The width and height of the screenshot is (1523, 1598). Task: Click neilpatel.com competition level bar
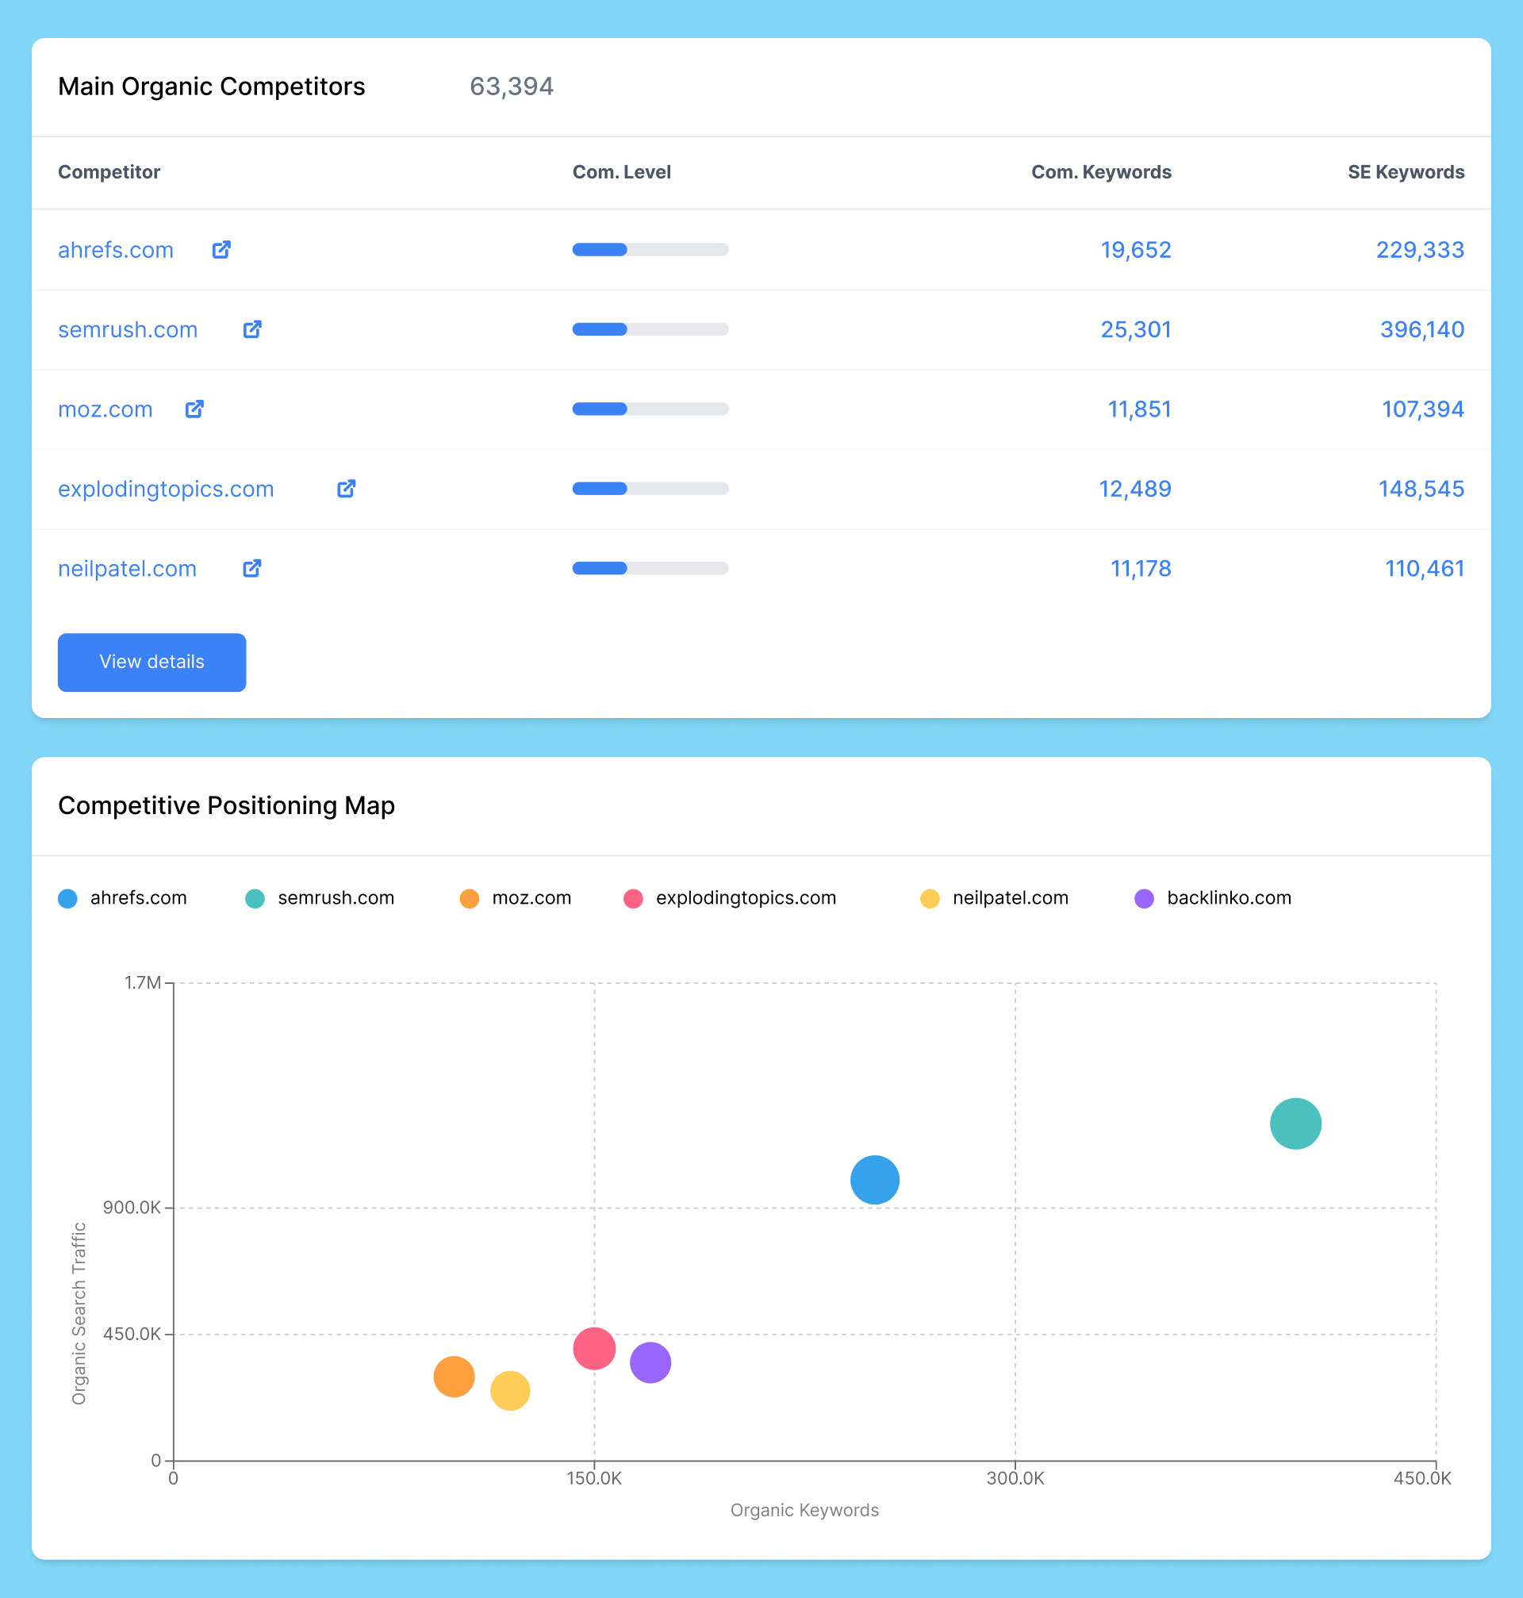pos(650,567)
